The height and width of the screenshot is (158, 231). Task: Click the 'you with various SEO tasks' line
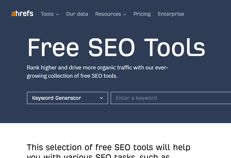(x=98, y=156)
